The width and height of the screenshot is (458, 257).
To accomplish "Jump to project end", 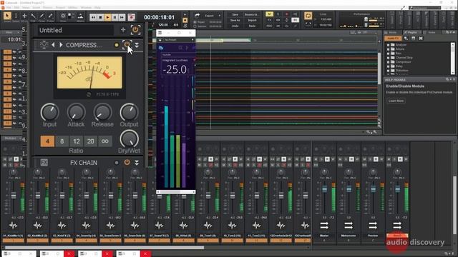I will pyautogui.click(x=122, y=17).
